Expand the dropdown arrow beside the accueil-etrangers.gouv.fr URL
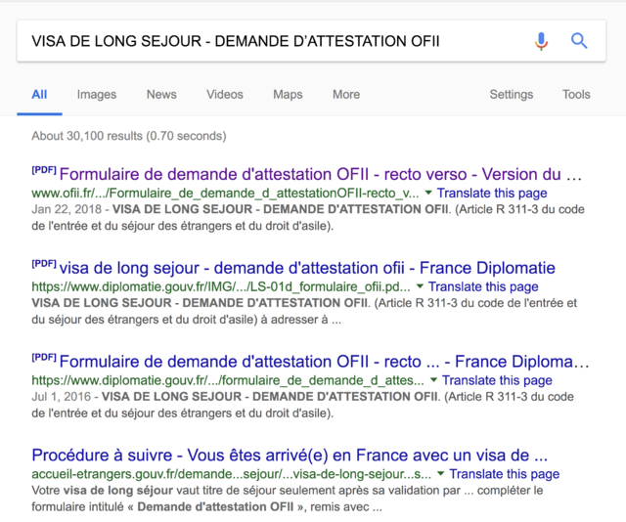Screen dimensions: 626x522 pos(441,474)
